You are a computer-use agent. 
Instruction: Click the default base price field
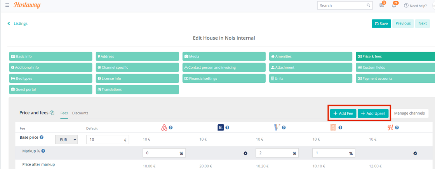[108, 140]
